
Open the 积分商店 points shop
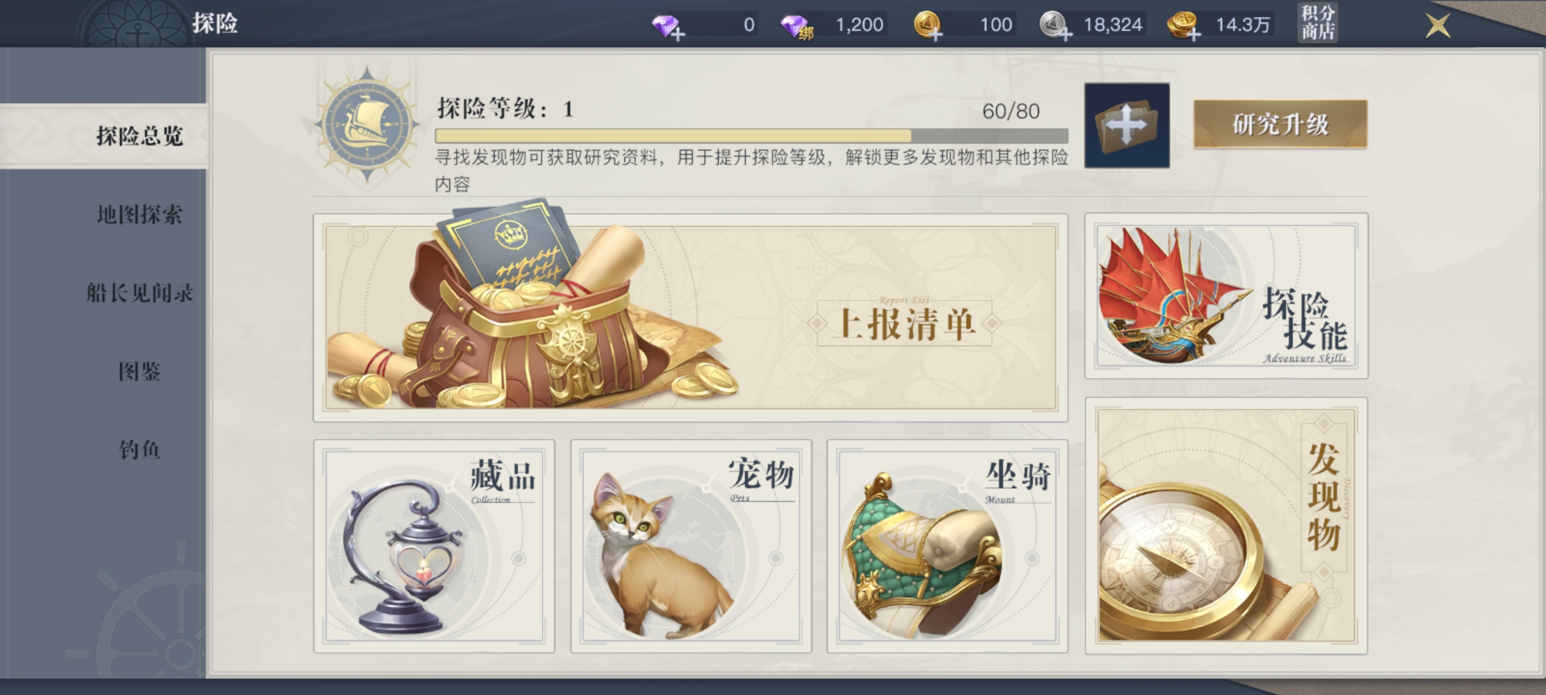(1317, 23)
